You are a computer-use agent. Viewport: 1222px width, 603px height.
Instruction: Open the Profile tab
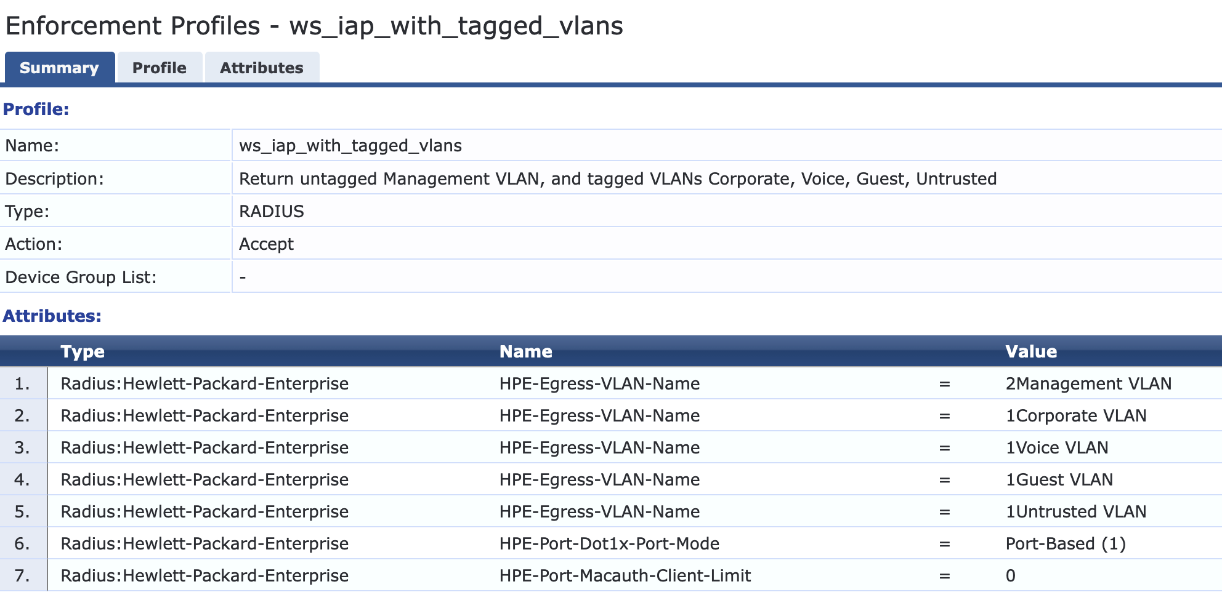coord(159,68)
